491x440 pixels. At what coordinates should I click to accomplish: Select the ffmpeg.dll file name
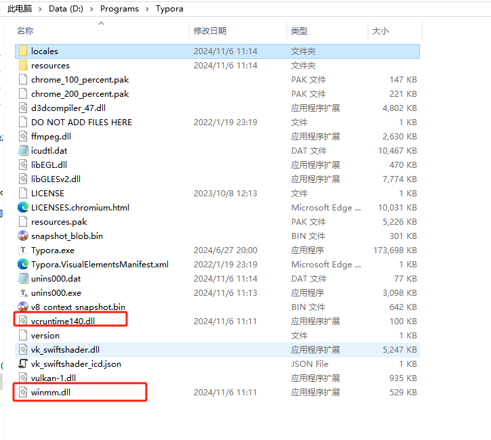point(51,137)
